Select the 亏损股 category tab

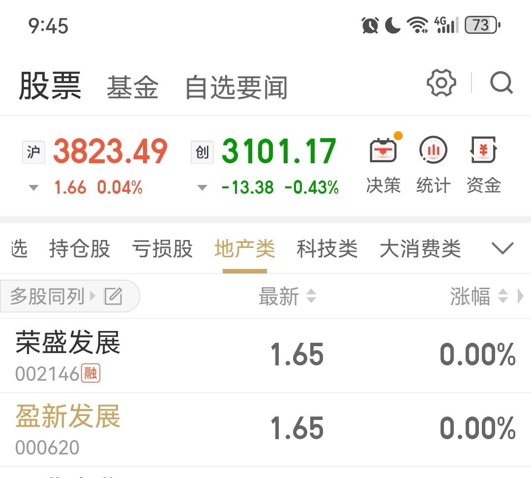point(162,249)
